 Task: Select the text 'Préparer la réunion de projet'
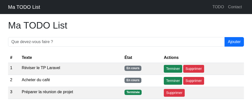click(47, 92)
